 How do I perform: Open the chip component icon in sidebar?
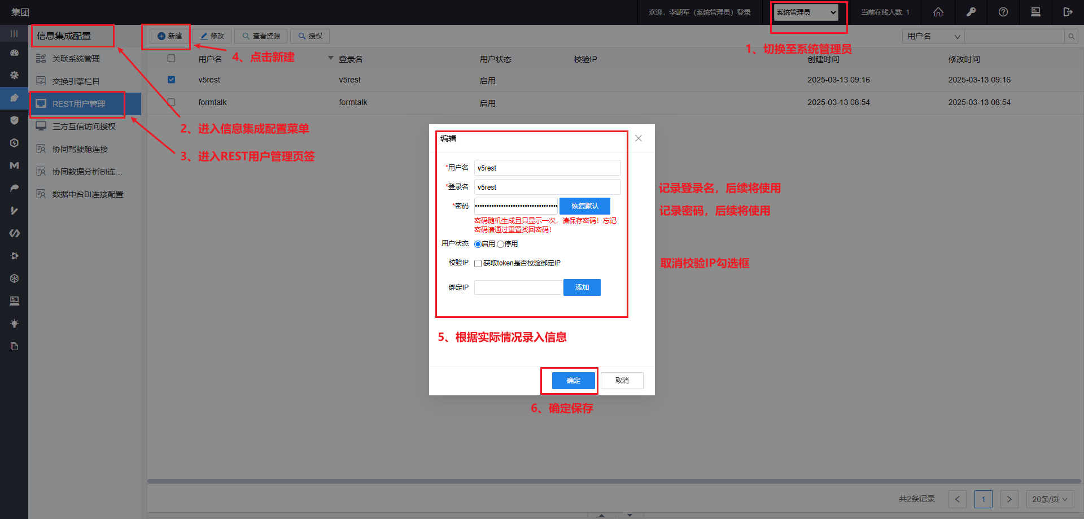tap(14, 256)
